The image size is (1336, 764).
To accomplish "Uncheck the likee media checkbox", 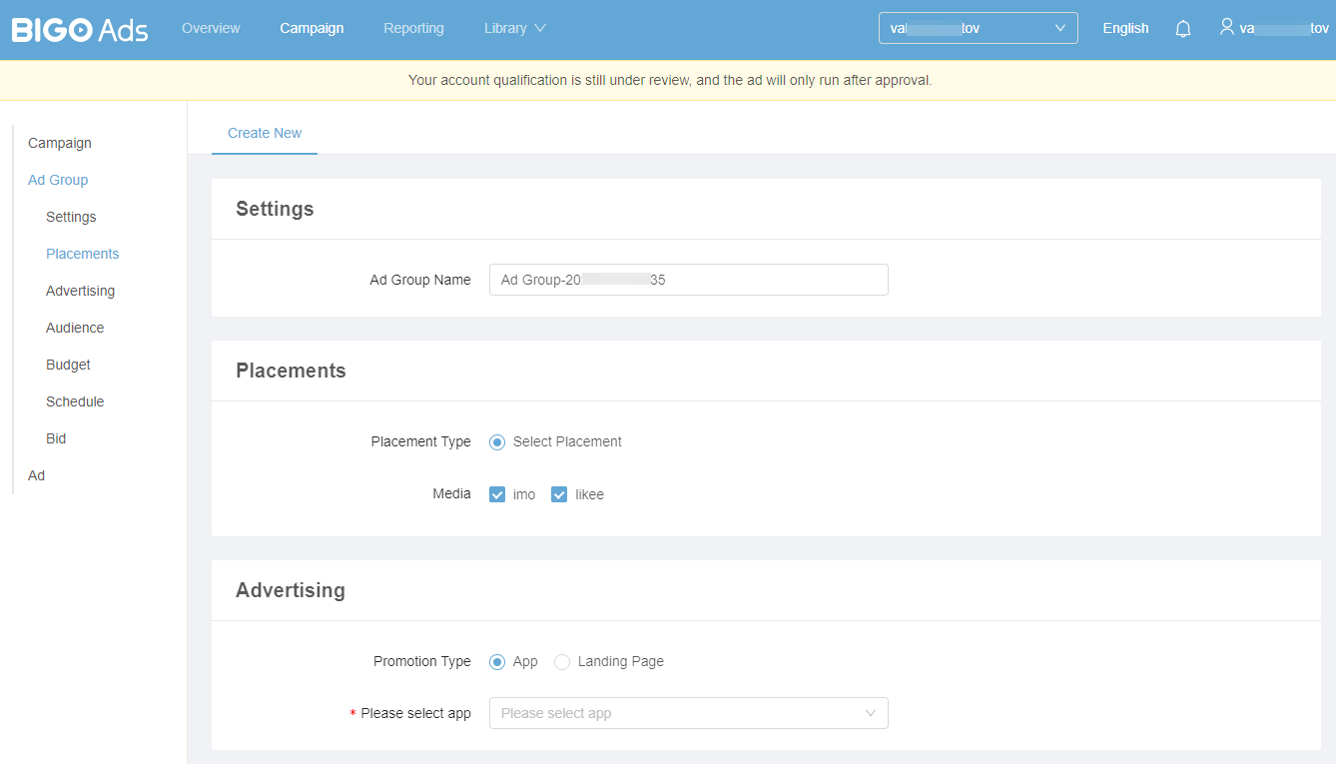I will tap(559, 494).
